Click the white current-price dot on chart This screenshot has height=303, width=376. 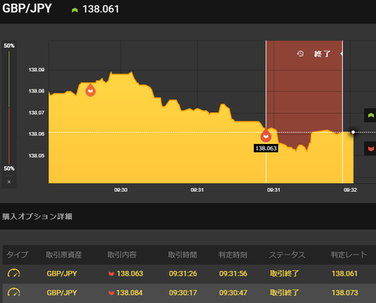[x=353, y=132]
